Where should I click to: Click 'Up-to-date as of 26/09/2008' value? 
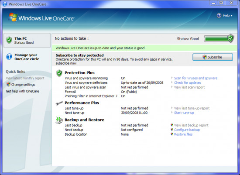tap(142, 82)
